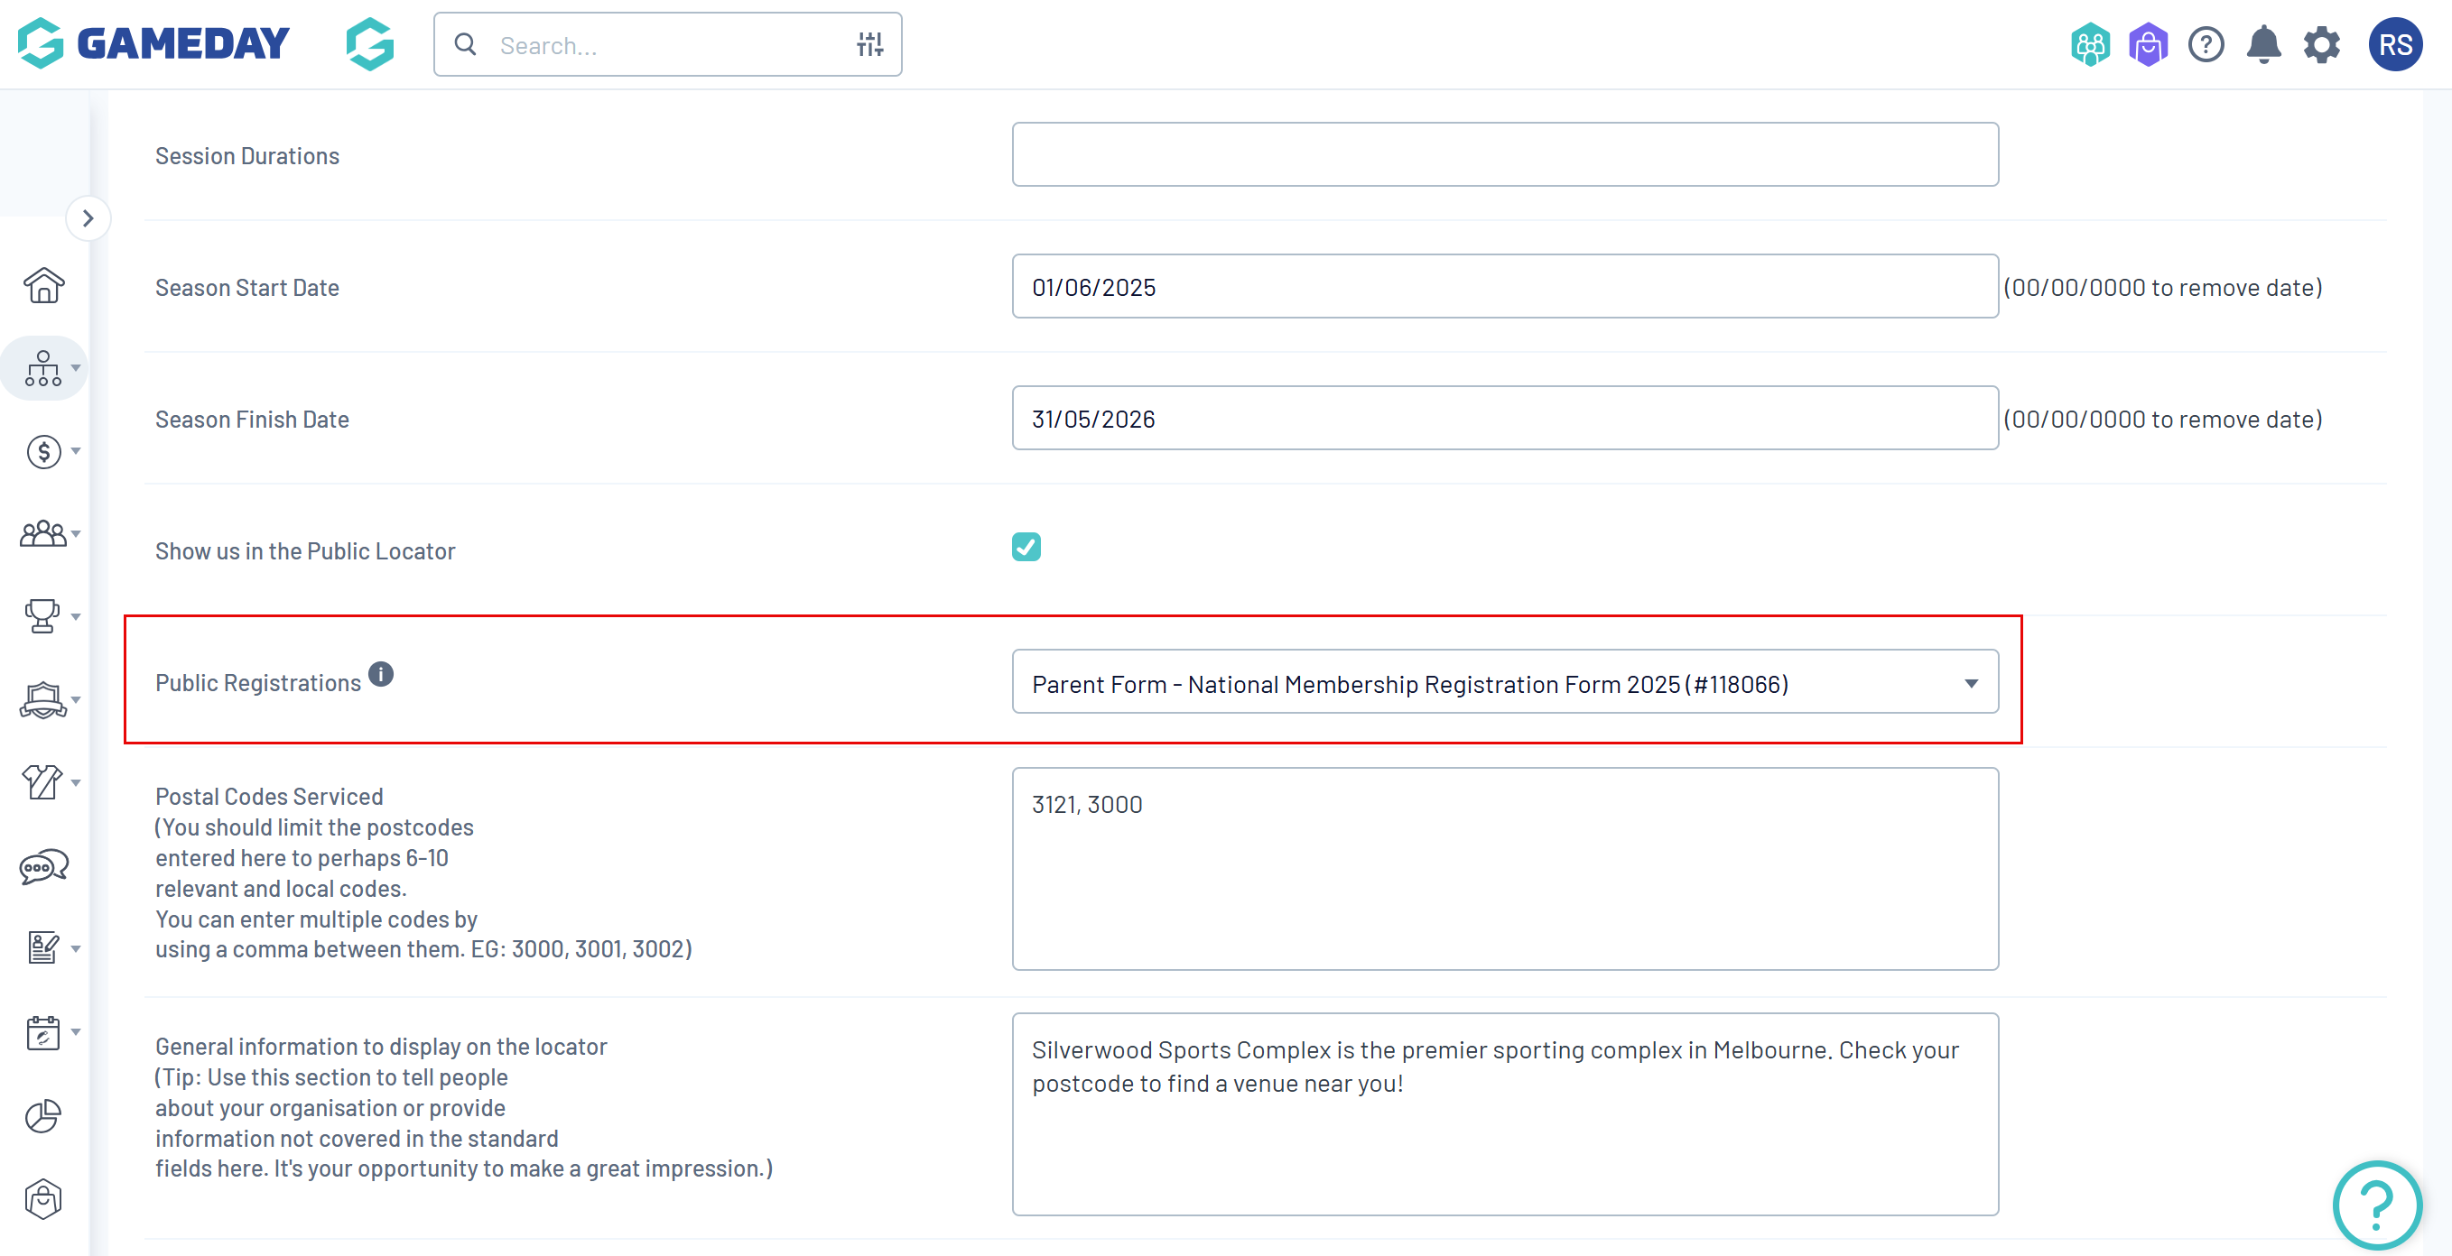This screenshot has height=1256, width=2452.
Task: Click the Postal Codes Serviced text area
Action: click(x=1504, y=869)
